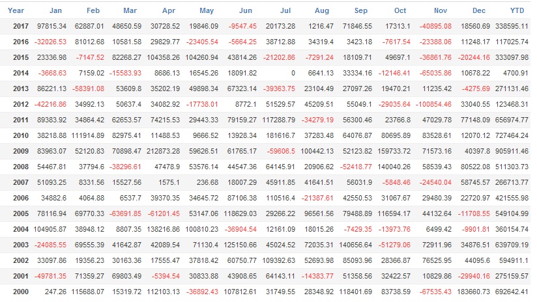The width and height of the screenshot is (537, 302).
Task: Click the Jun column header
Action: coord(246,10)
